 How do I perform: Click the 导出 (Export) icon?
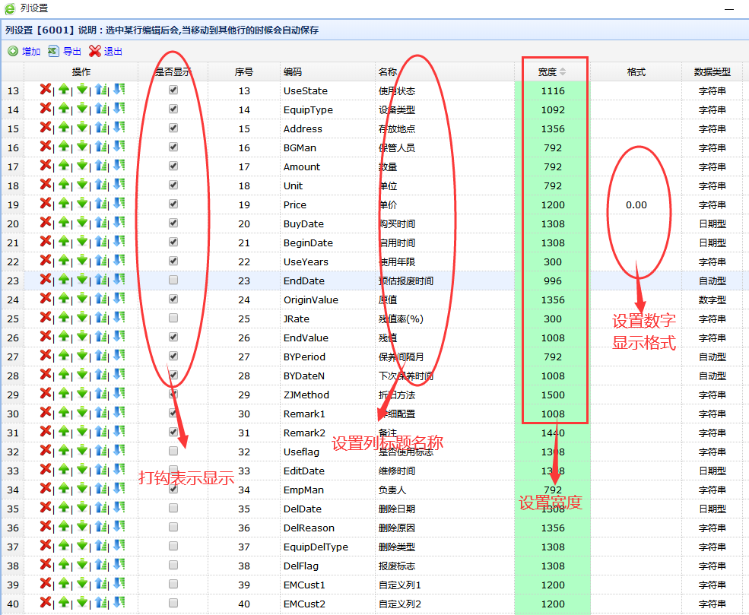[53, 52]
